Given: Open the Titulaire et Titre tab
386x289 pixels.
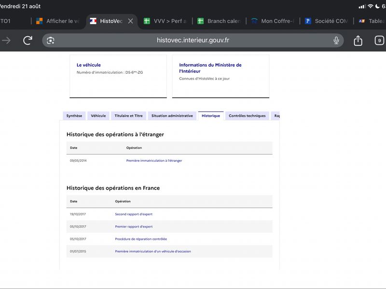Looking at the screenshot, I should point(128,116).
